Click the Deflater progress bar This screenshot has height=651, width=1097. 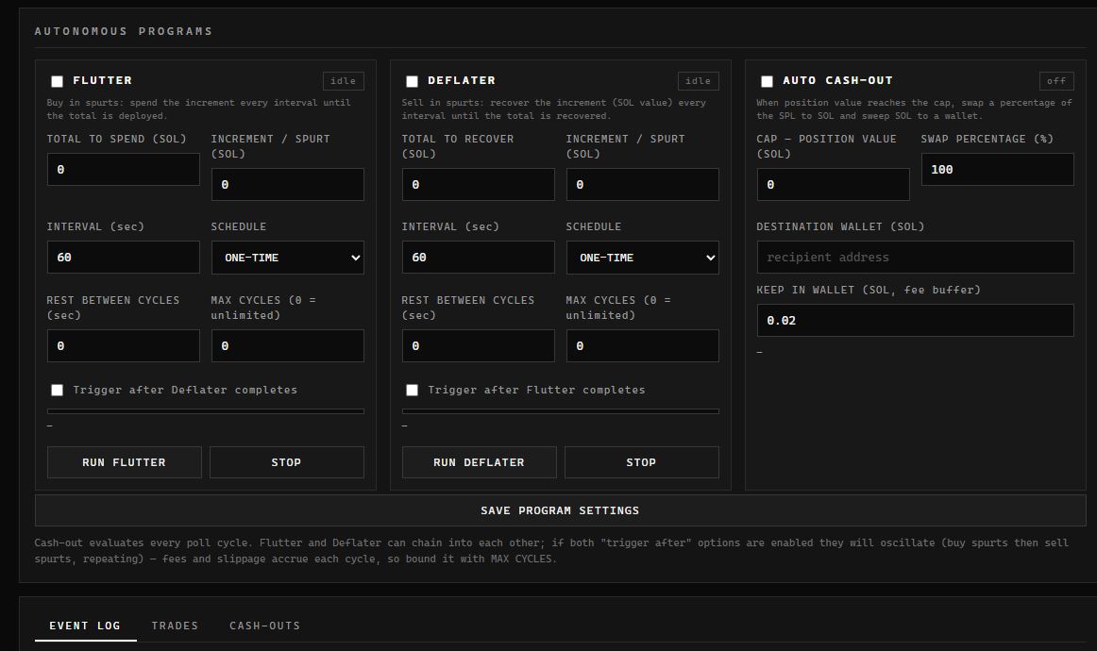[560, 411]
